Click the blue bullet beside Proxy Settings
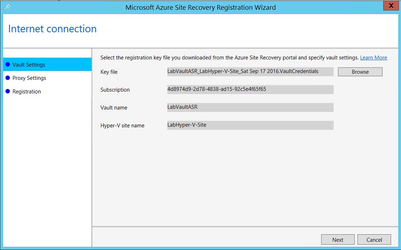The width and height of the screenshot is (401, 250). (8, 78)
